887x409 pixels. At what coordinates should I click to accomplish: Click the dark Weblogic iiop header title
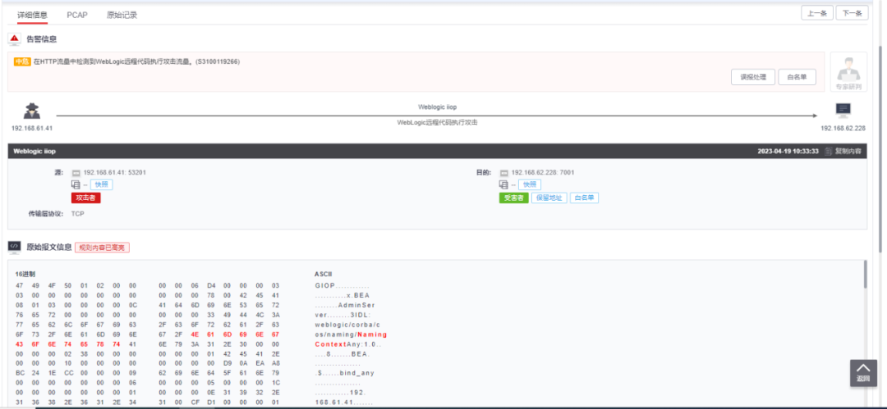34,152
